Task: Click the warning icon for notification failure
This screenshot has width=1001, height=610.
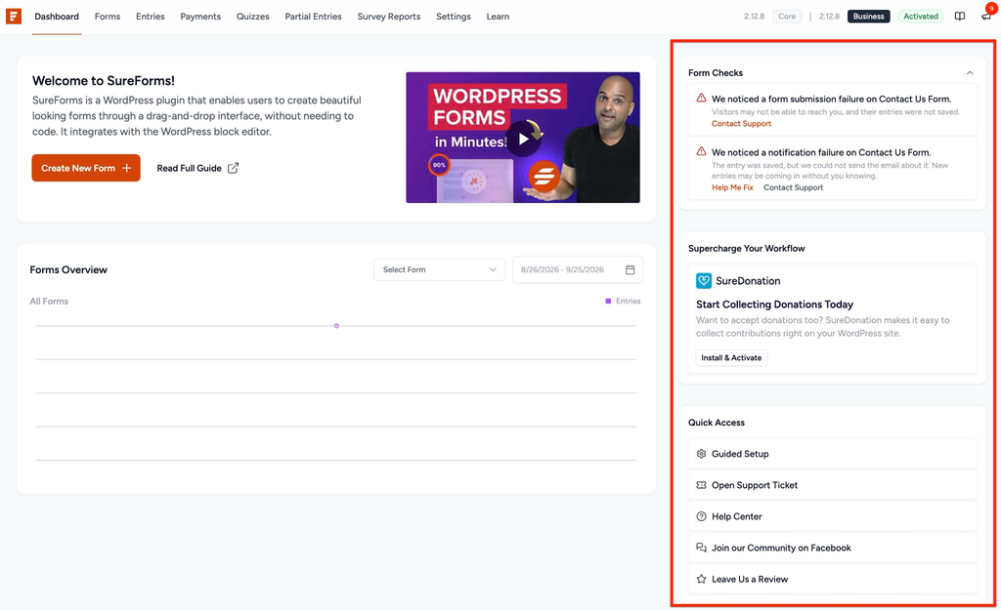Action: coord(701,151)
